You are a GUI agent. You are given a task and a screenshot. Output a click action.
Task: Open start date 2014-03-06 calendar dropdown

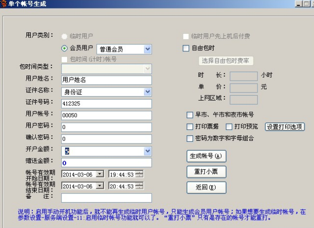(100, 174)
